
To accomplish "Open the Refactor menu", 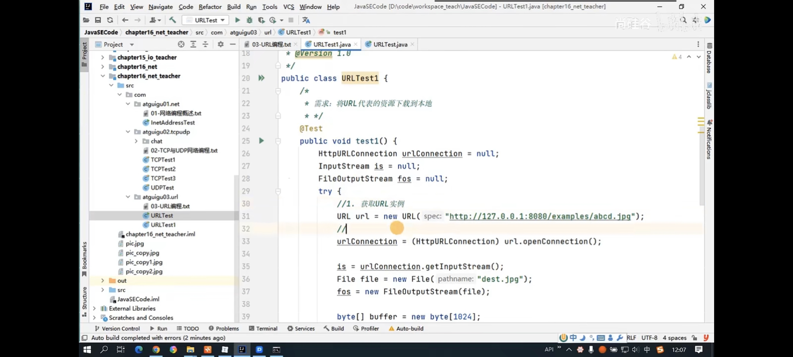I will 210,7.
